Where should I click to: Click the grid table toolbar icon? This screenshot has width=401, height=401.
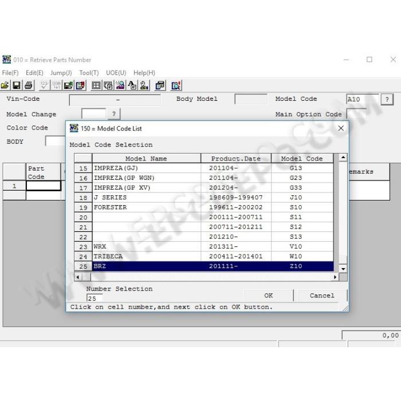click(x=96, y=85)
